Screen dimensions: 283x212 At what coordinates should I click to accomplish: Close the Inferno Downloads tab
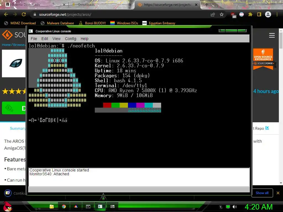point(64,5)
